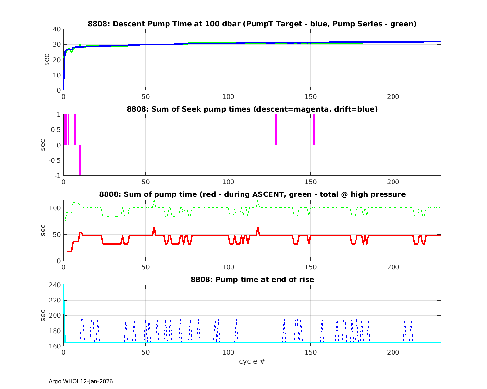Select the "Sum of pump time" chart title
This screenshot has width=487, height=389.
click(x=252, y=194)
